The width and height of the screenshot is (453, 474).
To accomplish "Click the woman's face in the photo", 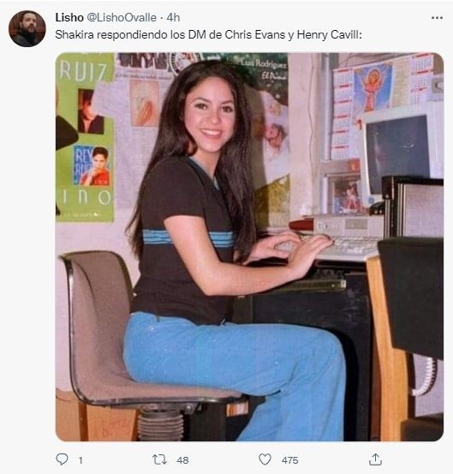I will 210,117.
